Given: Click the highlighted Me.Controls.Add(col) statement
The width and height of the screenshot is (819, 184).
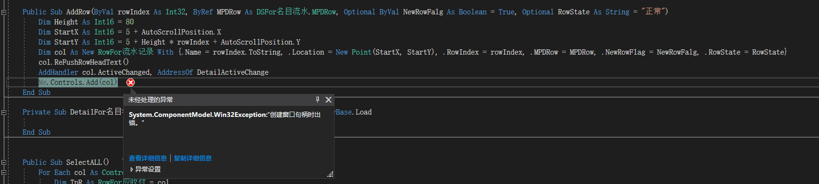Looking at the screenshot, I should 78,82.
